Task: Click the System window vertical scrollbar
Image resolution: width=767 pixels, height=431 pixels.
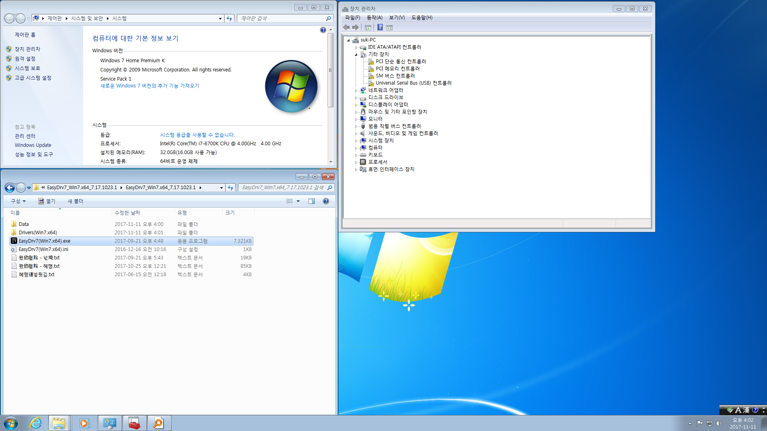Action: (x=330, y=70)
